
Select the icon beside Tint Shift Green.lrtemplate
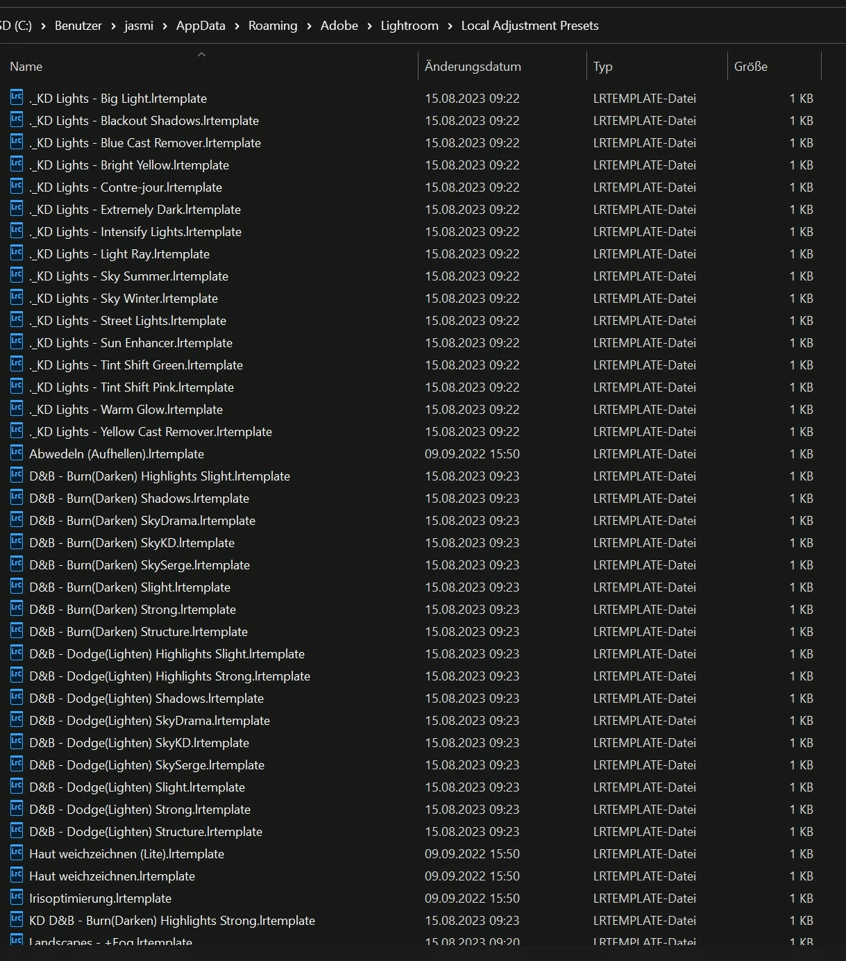[x=17, y=364]
